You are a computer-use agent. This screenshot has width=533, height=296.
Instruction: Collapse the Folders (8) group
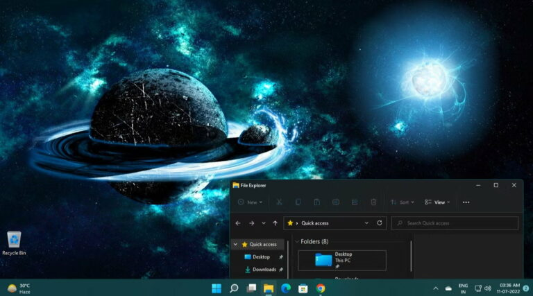point(297,242)
